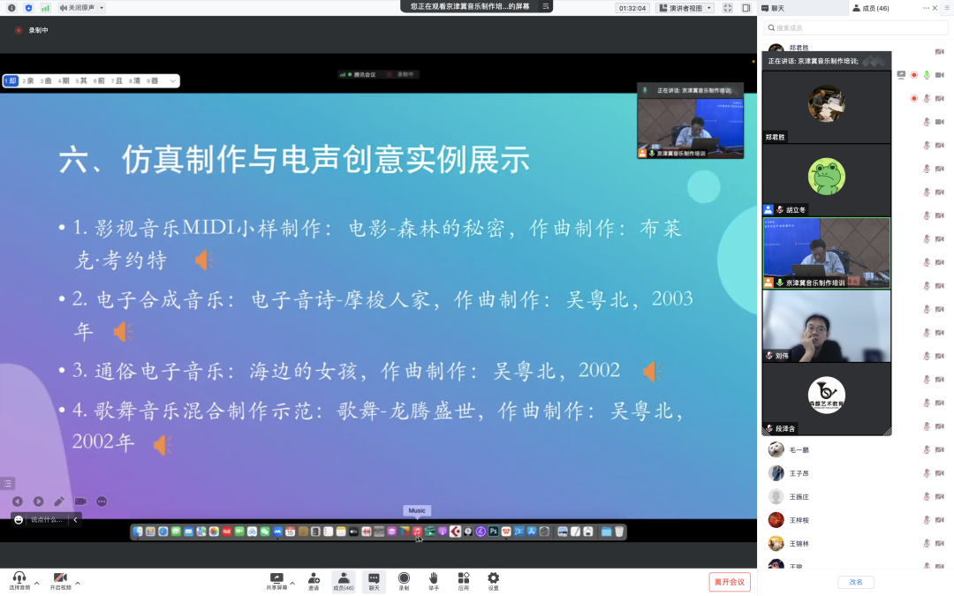Click the emoji smiley in chat bubble
The width and height of the screenshot is (954, 596).
pyautogui.click(x=19, y=520)
